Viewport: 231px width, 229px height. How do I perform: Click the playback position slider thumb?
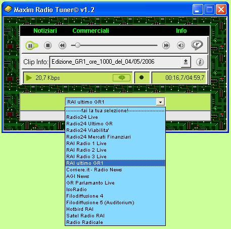pos(78,45)
